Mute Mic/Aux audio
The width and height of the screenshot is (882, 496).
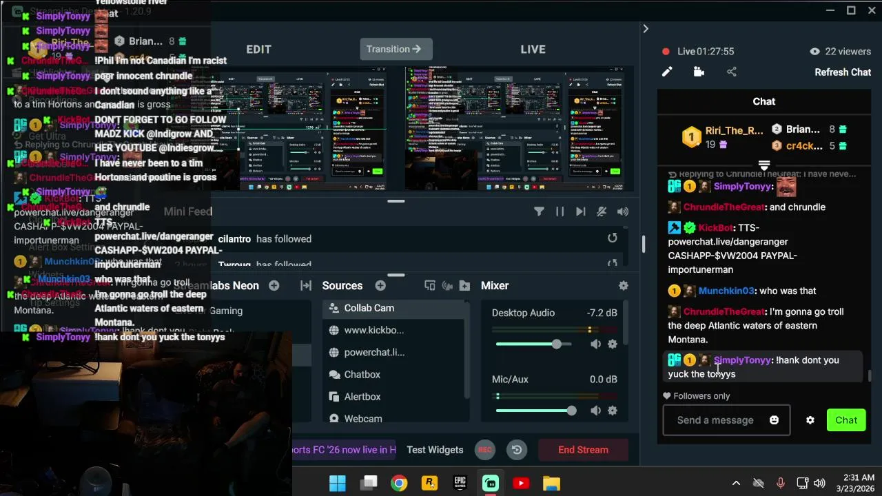[x=595, y=411]
